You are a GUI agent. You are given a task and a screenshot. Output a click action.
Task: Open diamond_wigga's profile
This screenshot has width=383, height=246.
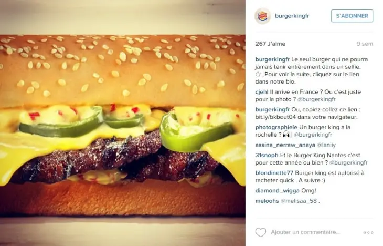(x=277, y=191)
